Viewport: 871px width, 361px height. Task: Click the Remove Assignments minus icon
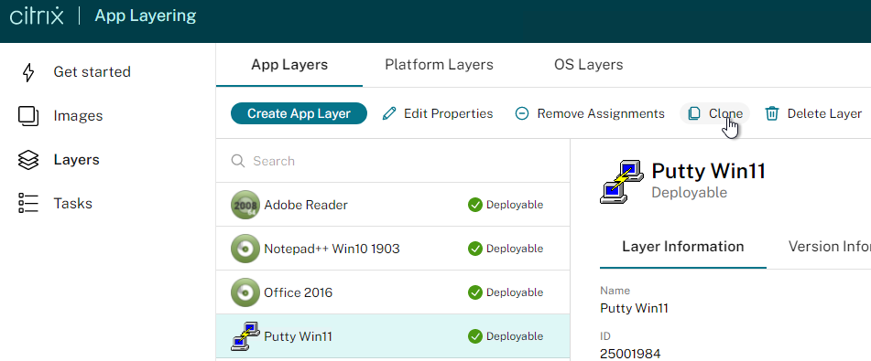(x=522, y=113)
